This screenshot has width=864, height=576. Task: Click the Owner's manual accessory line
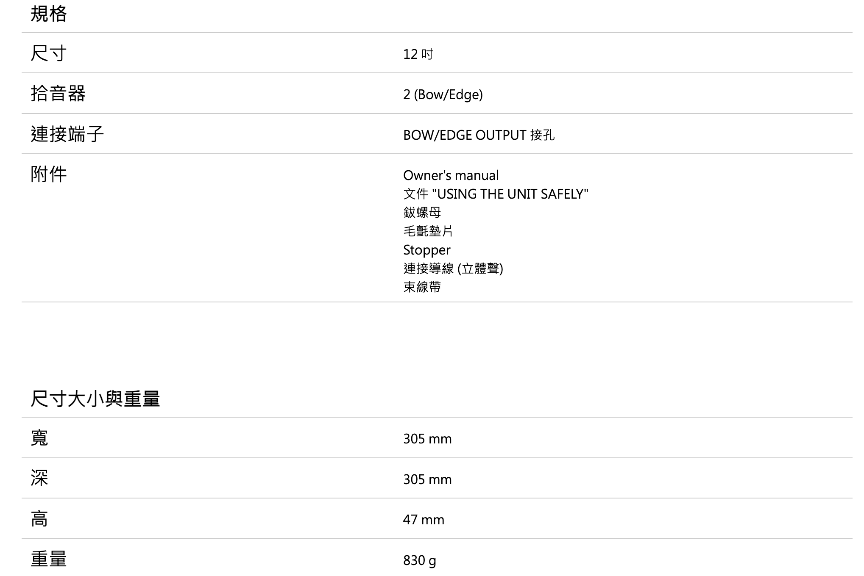click(451, 175)
